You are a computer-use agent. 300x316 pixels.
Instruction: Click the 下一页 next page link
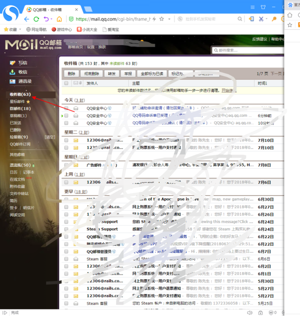[276, 73]
